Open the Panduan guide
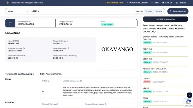193x108 pixels. pos(181,3)
